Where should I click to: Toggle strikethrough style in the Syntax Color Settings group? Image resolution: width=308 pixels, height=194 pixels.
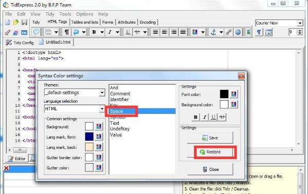(x=222, y=117)
